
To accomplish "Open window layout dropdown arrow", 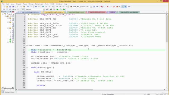I will tap(125, 7).
